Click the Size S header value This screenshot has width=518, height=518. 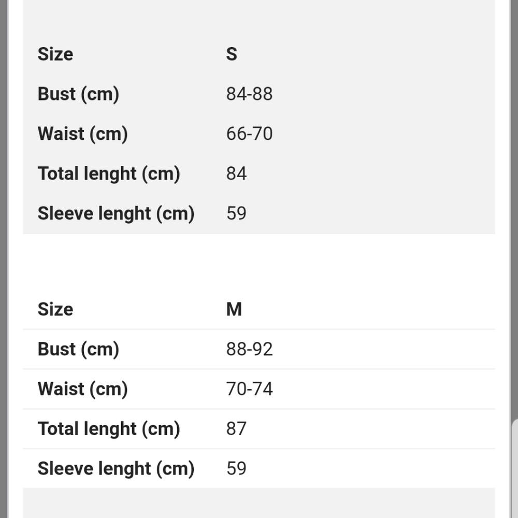point(231,54)
